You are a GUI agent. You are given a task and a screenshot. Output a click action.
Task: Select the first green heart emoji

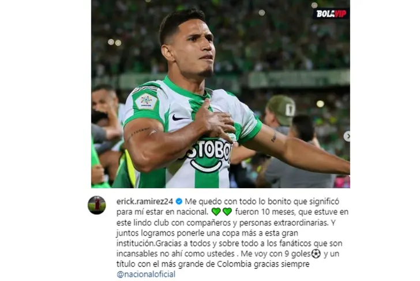(x=216, y=212)
